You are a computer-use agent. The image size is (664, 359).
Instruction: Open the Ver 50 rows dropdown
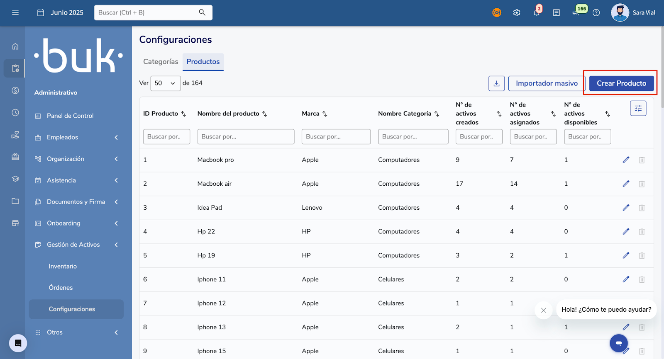pyautogui.click(x=165, y=83)
